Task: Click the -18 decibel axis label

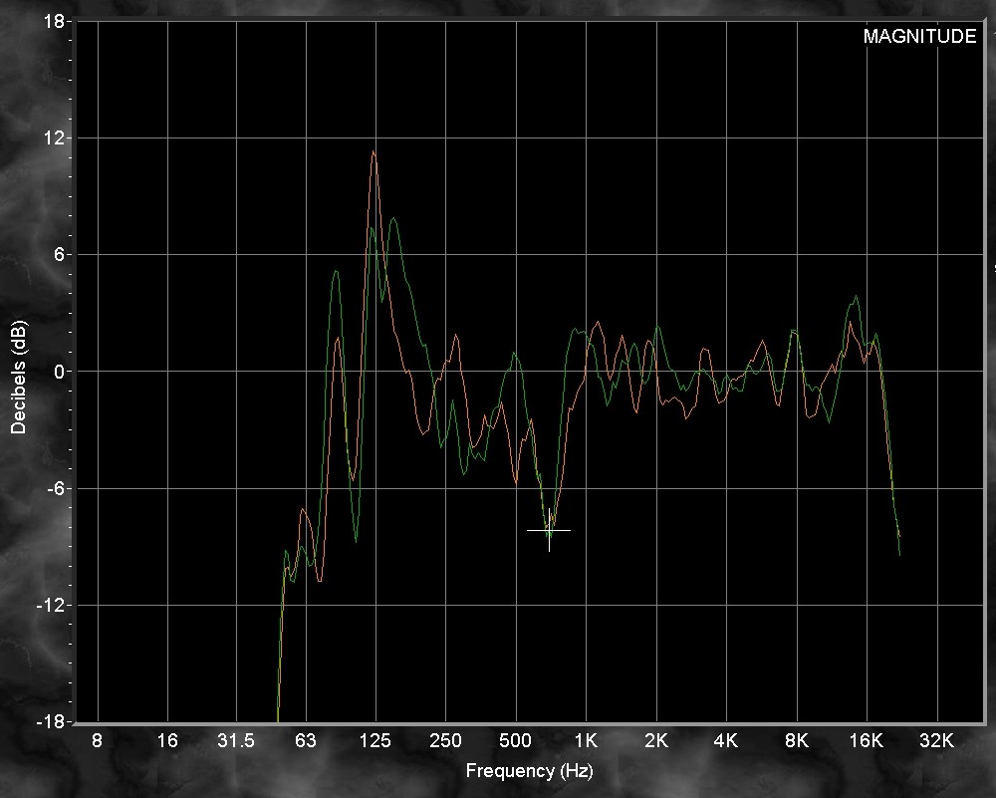Action: tap(51, 722)
